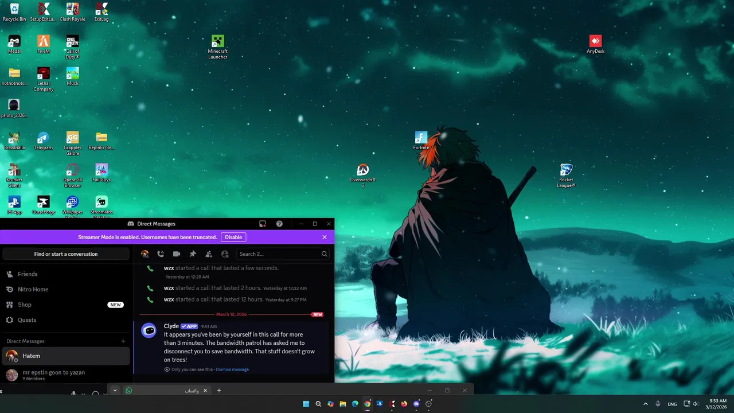Disable Streamer Mode button
The height and width of the screenshot is (413, 734).
pyautogui.click(x=233, y=237)
